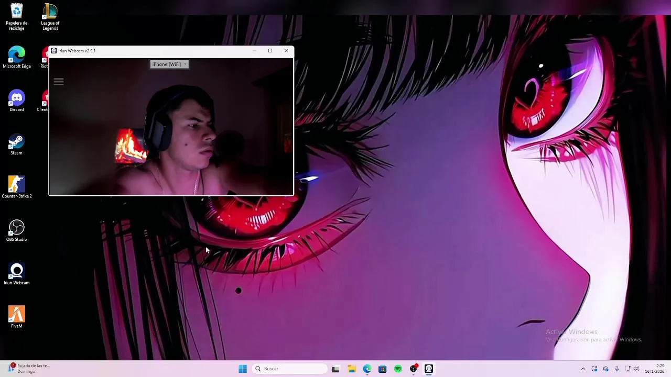Select the Iriun Webcam desktop shortcut
This screenshot has height=377, width=671.
point(16,274)
